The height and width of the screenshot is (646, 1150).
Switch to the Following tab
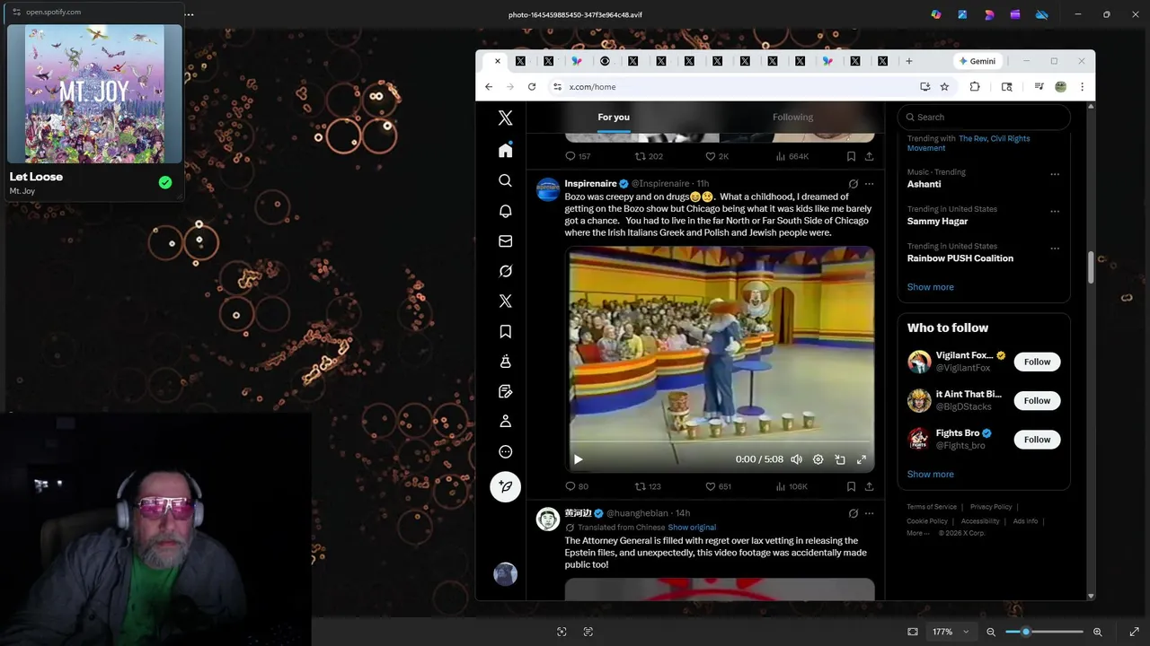point(792,118)
